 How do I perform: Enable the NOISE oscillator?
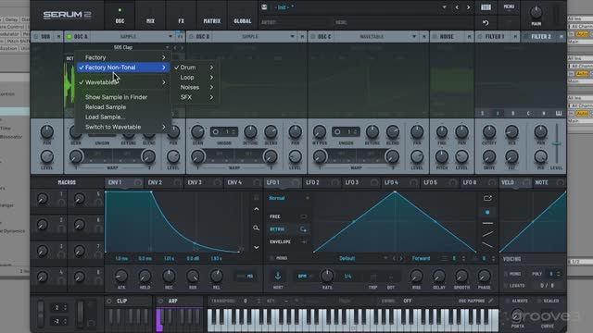click(x=435, y=37)
